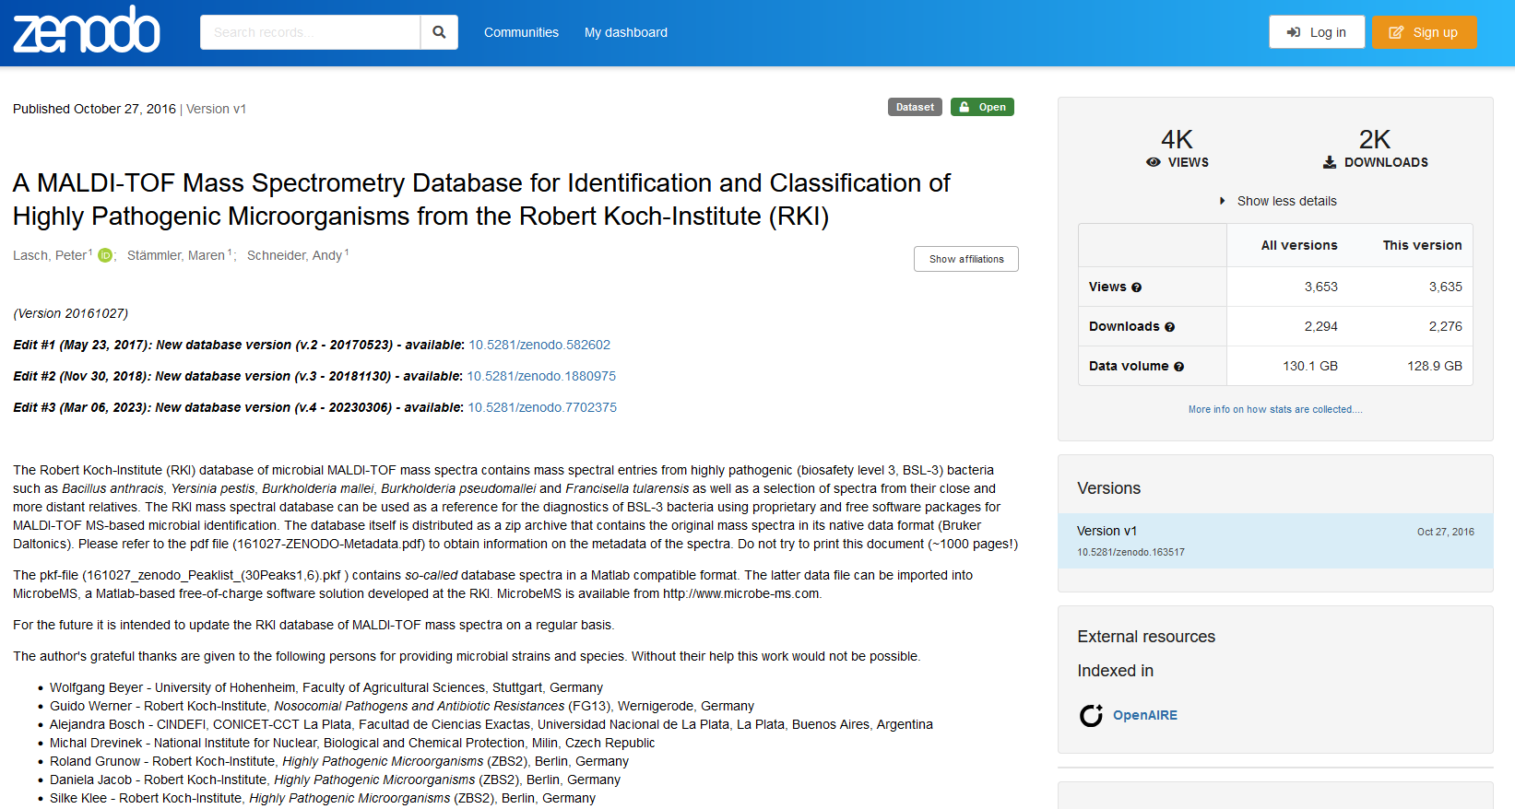The height and width of the screenshot is (809, 1515).
Task: Toggle Show affiliations button
Action: coord(965,259)
